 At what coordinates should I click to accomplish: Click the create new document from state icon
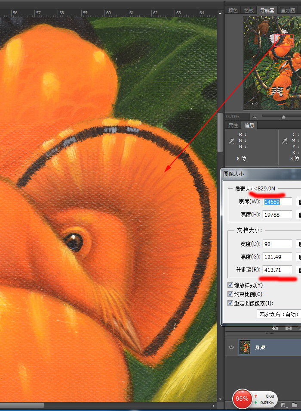[275, 328]
